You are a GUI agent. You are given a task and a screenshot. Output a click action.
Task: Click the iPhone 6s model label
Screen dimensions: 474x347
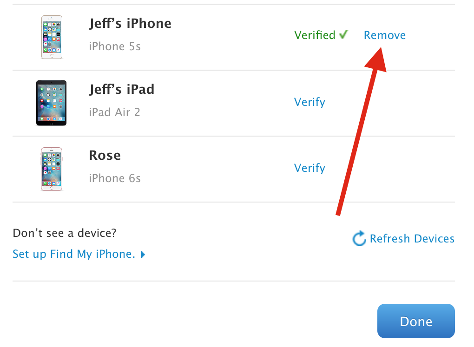pyautogui.click(x=115, y=178)
